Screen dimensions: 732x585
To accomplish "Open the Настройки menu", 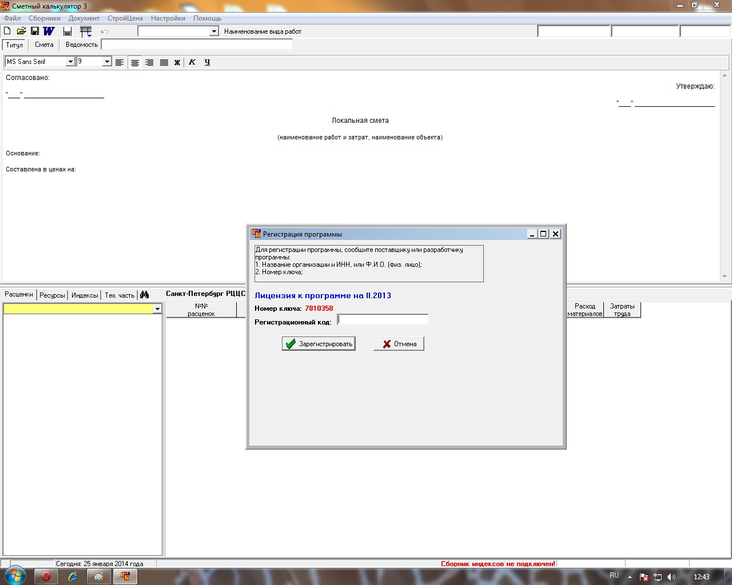I will 168,18.
